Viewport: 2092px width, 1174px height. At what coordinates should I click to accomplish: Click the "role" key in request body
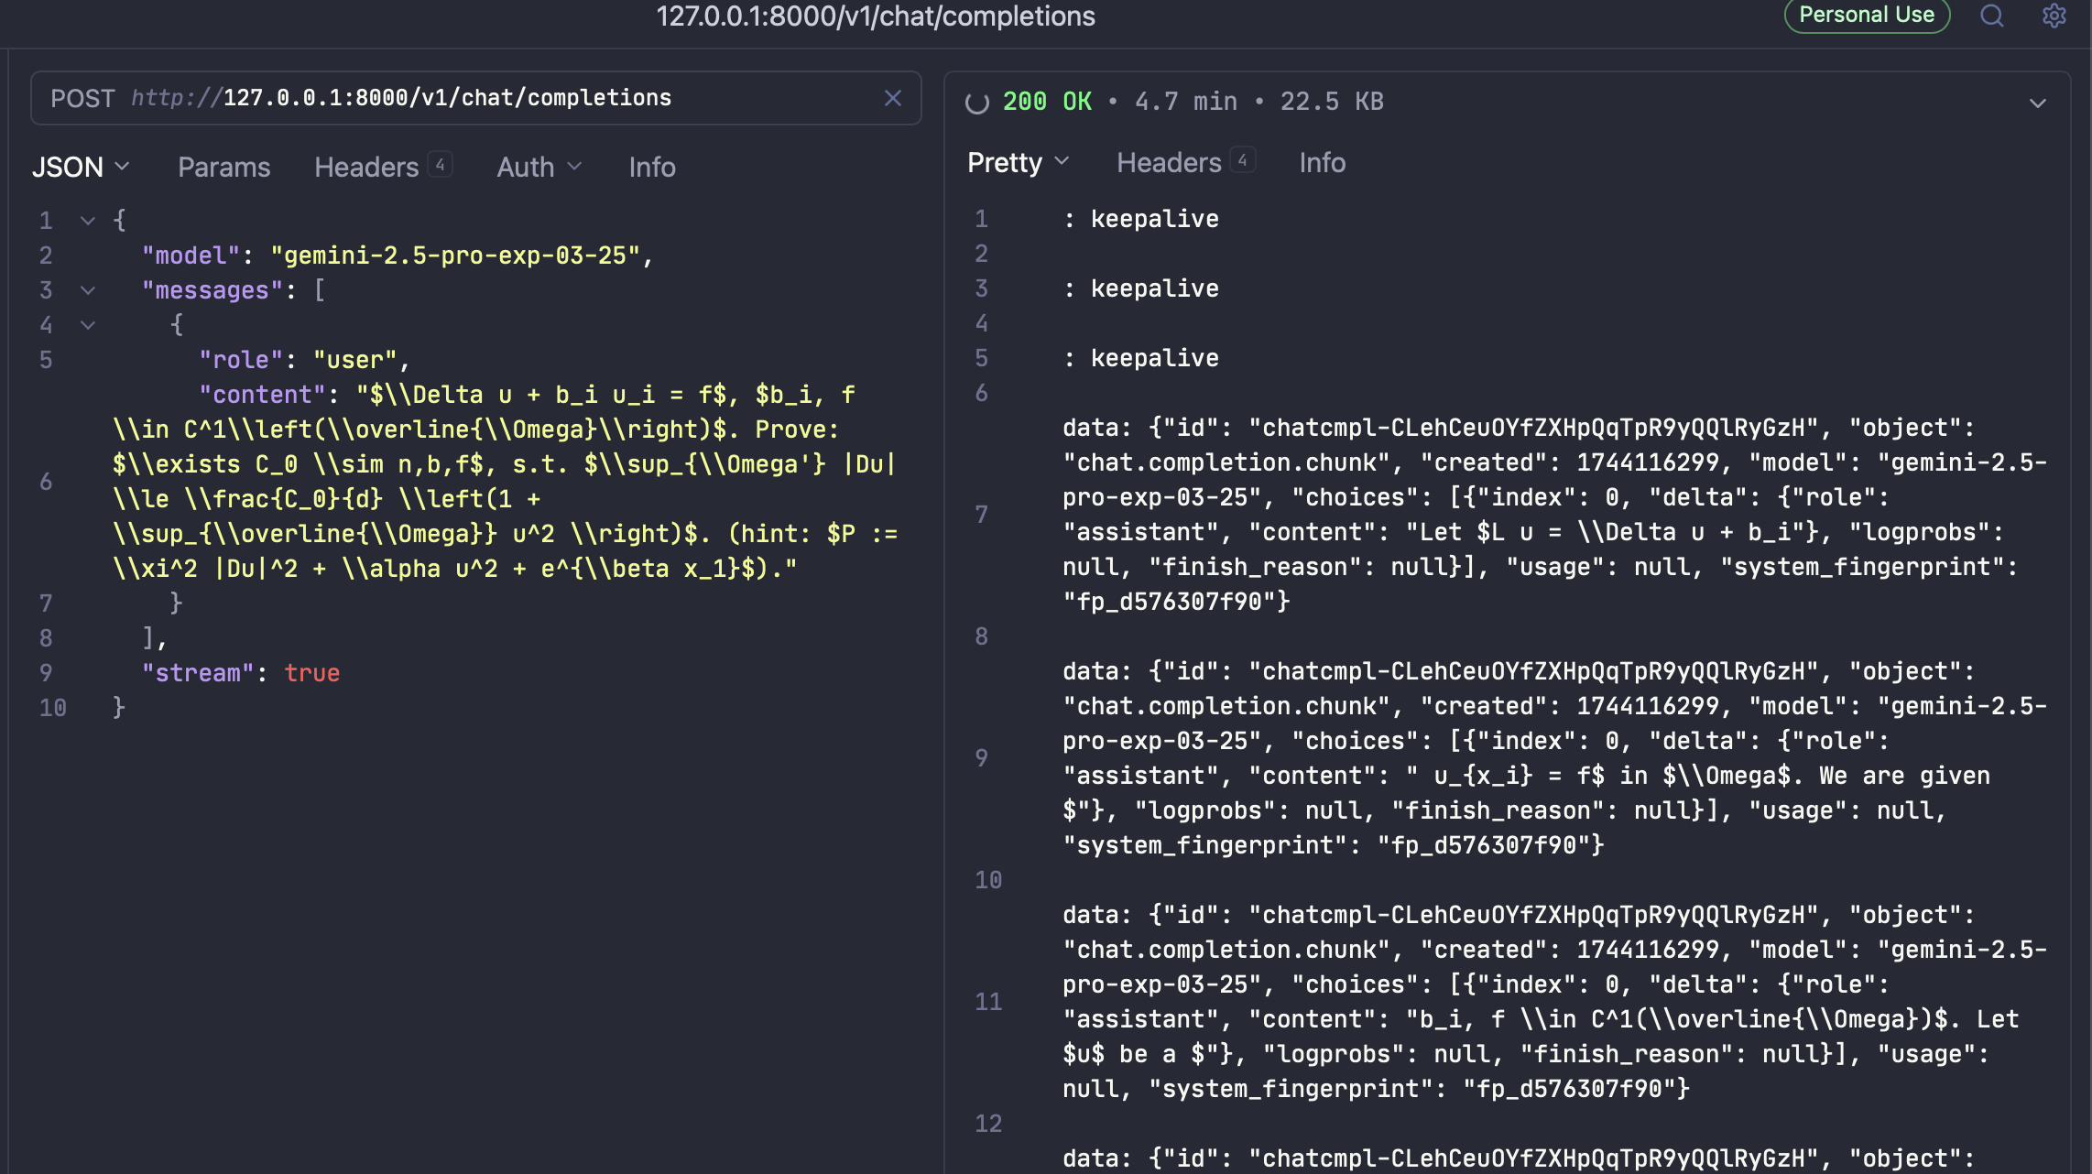pyautogui.click(x=241, y=360)
